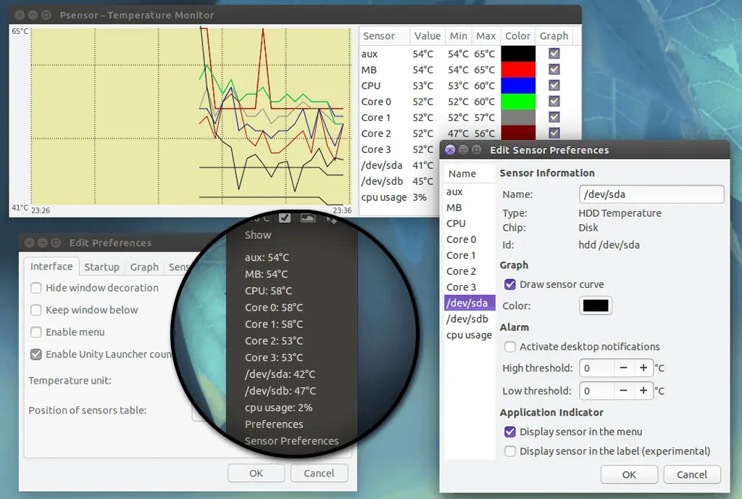Choose Sensor Preferences from the indicator menu
Image resolution: width=742 pixels, height=499 pixels.
[291, 441]
